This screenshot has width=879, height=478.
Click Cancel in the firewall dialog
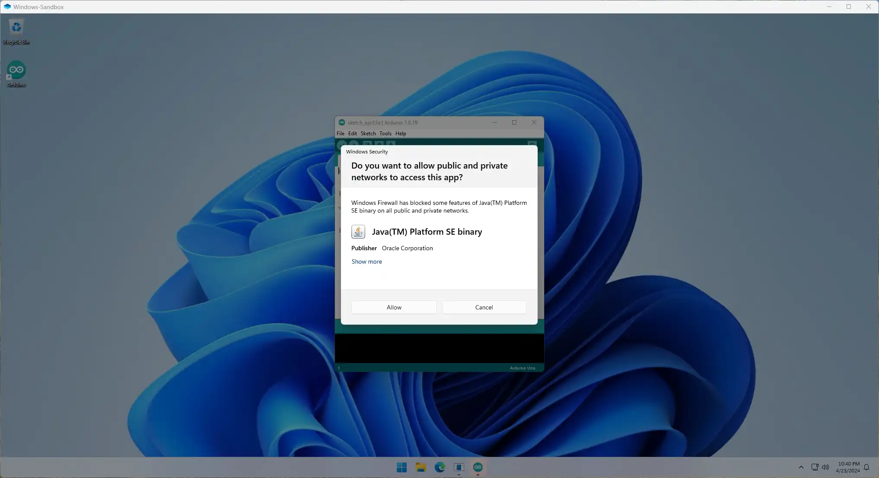click(484, 307)
